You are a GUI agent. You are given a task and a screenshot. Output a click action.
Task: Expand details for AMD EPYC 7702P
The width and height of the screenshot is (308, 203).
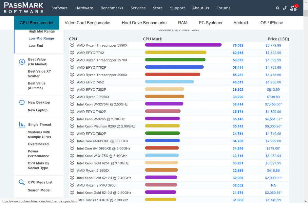72,68
